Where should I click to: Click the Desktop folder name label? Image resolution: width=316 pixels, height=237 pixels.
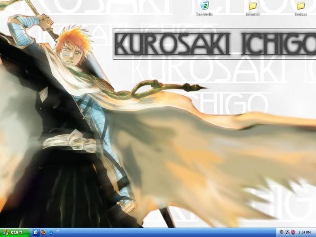(301, 14)
